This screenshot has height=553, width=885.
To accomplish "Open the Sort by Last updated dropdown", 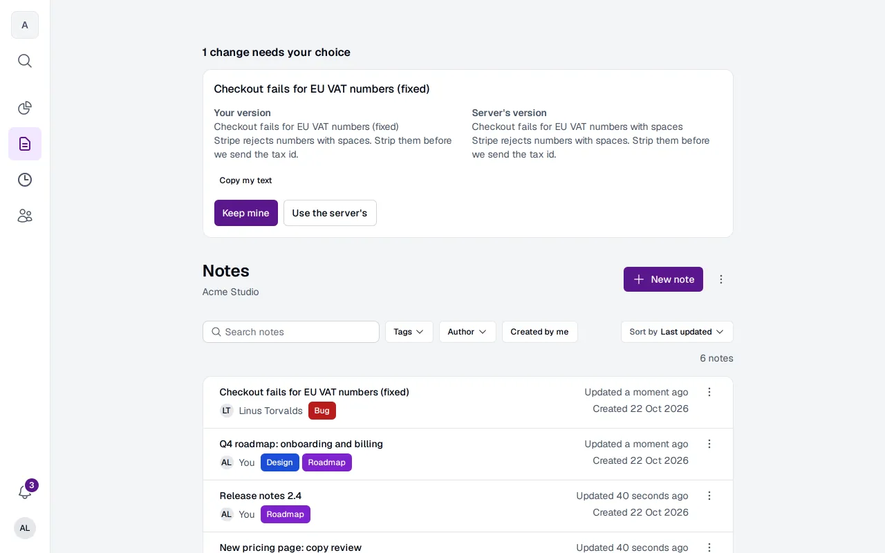I will point(677,332).
